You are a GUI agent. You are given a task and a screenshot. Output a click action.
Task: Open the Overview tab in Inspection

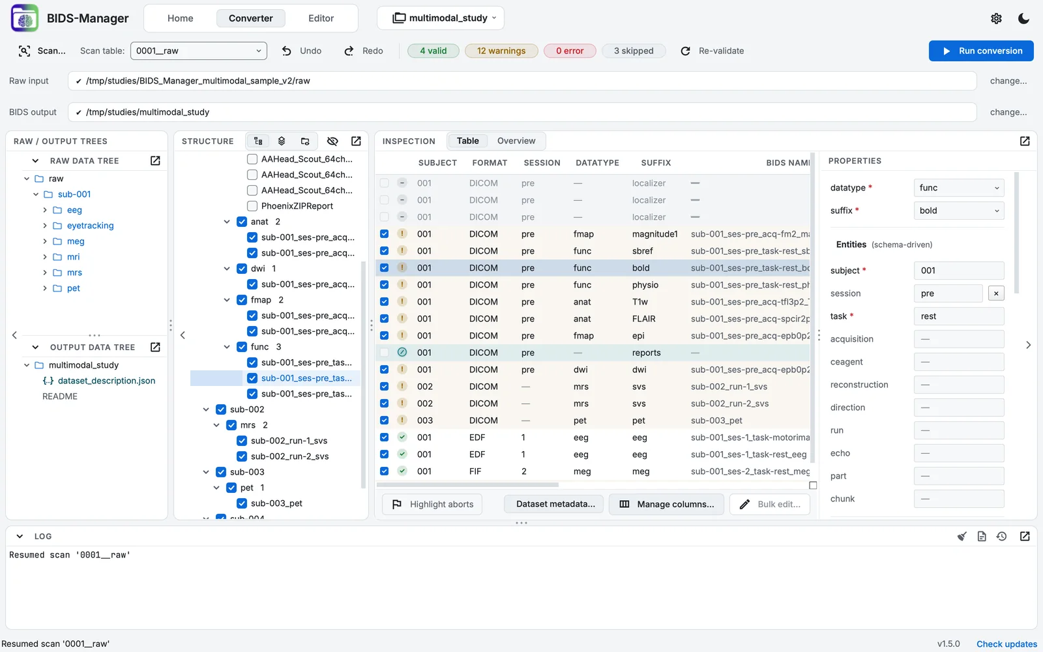[x=516, y=141]
